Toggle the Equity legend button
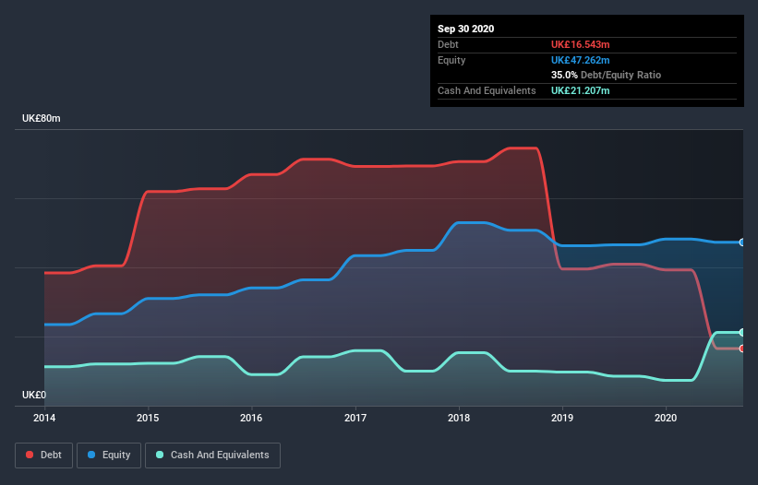758x485 pixels. 109,455
